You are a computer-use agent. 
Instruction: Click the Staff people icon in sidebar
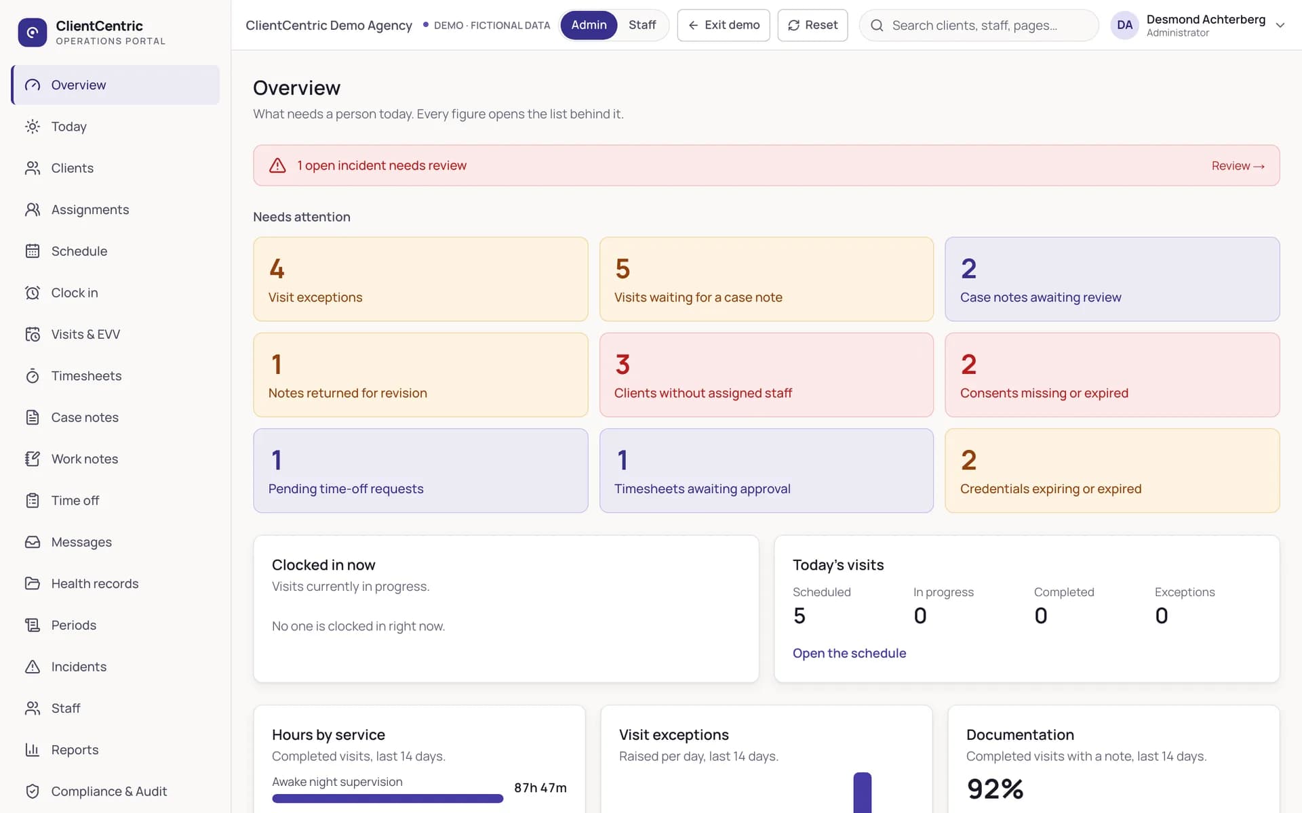(x=33, y=708)
